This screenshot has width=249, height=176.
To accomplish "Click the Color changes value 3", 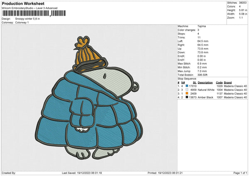I will (x=198, y=30).
